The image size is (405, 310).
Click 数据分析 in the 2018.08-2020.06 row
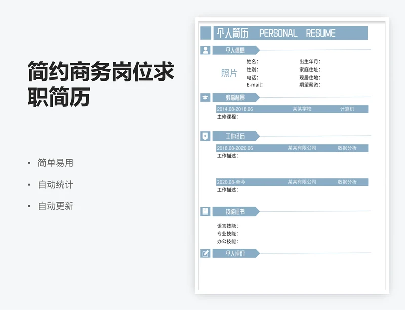347,148
